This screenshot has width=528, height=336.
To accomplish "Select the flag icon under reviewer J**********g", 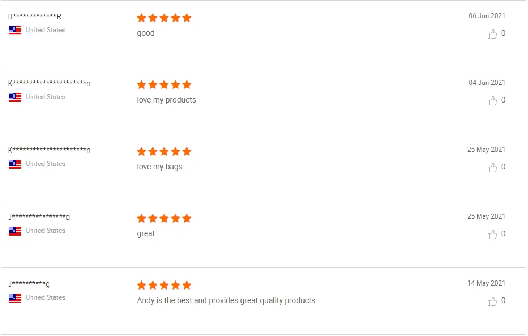I will pos(15,298).
